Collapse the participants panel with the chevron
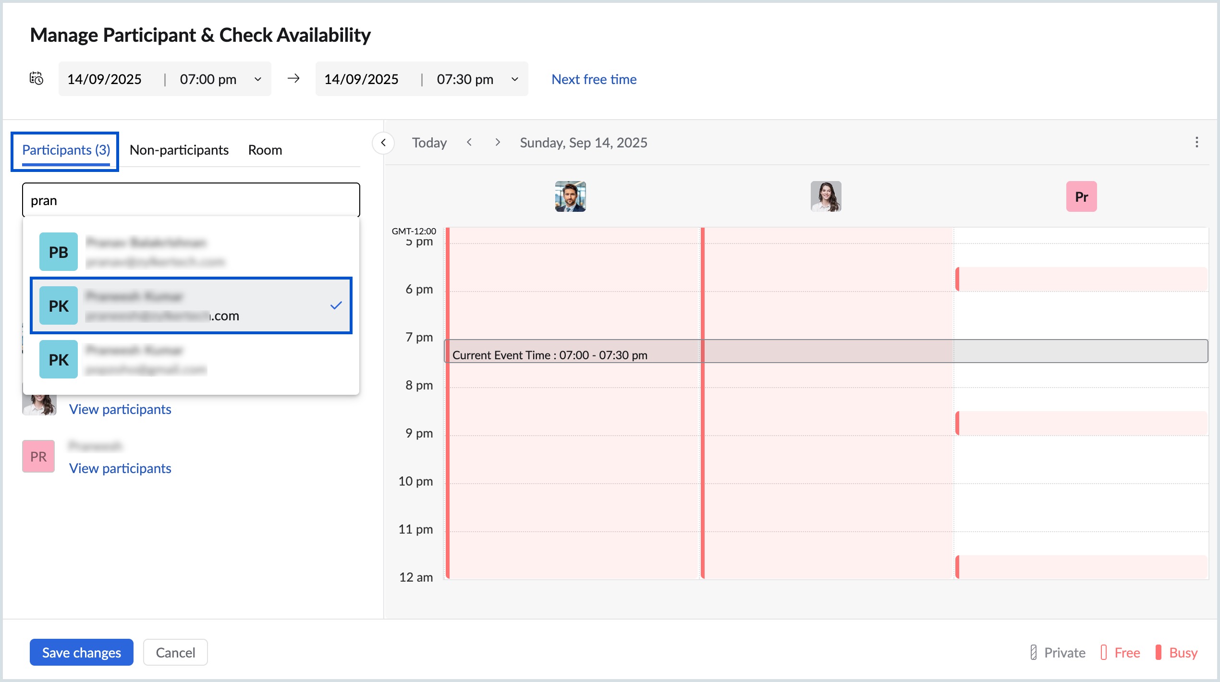 coord(383,142)
